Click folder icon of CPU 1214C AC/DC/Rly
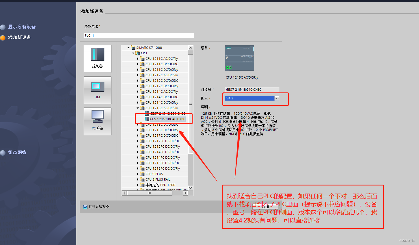Viewport: 419px width, 245px height. point(142,91)
